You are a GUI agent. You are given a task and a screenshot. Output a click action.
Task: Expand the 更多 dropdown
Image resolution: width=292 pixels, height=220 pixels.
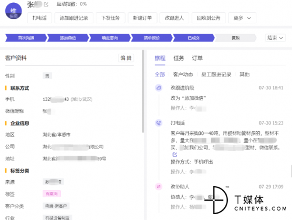coord(242,18)
